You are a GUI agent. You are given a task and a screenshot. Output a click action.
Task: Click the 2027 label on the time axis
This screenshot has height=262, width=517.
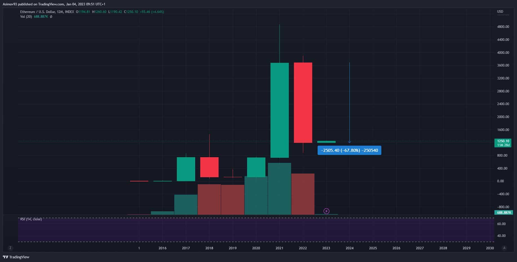[420, 248]
